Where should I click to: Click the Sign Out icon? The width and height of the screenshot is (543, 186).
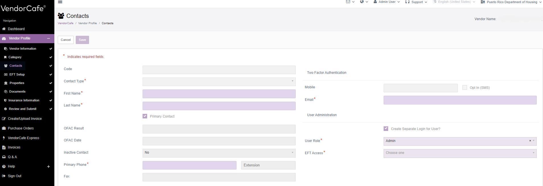pos(4,176)
